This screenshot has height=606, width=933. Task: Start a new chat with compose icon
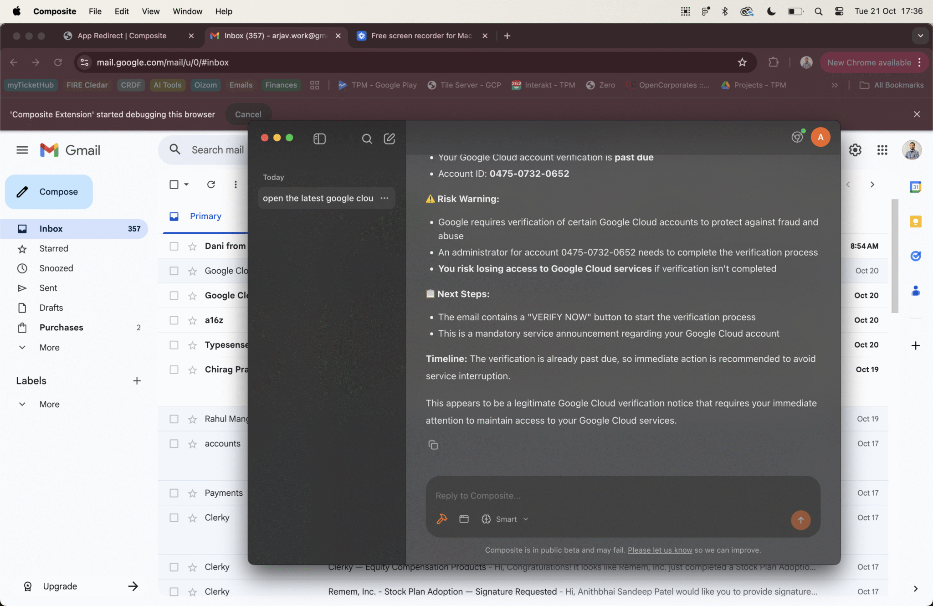(x=389, y=139)
